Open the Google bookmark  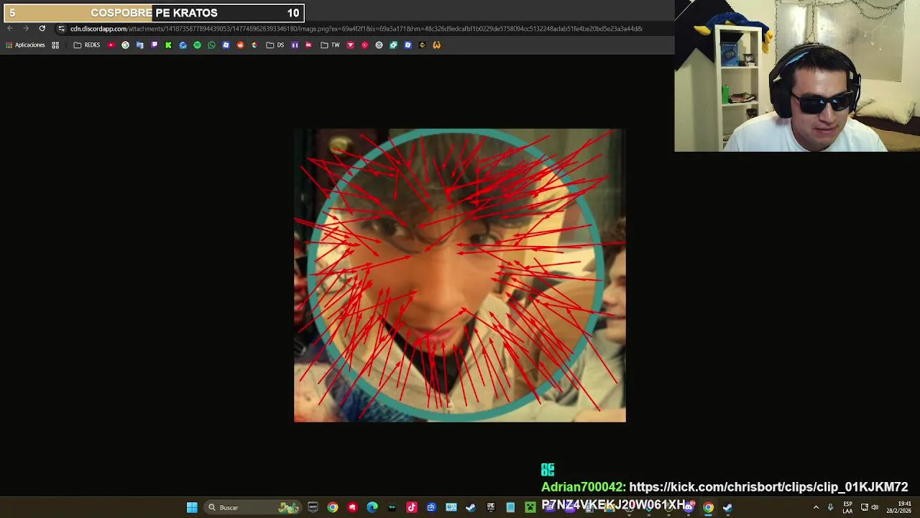pyautogui.click(x=125, y=45)
